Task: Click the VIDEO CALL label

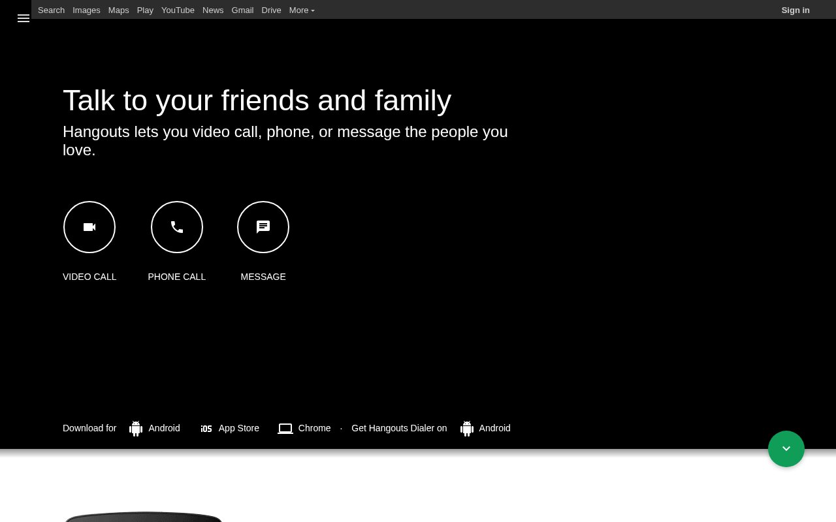Action: tap(89, 277)
